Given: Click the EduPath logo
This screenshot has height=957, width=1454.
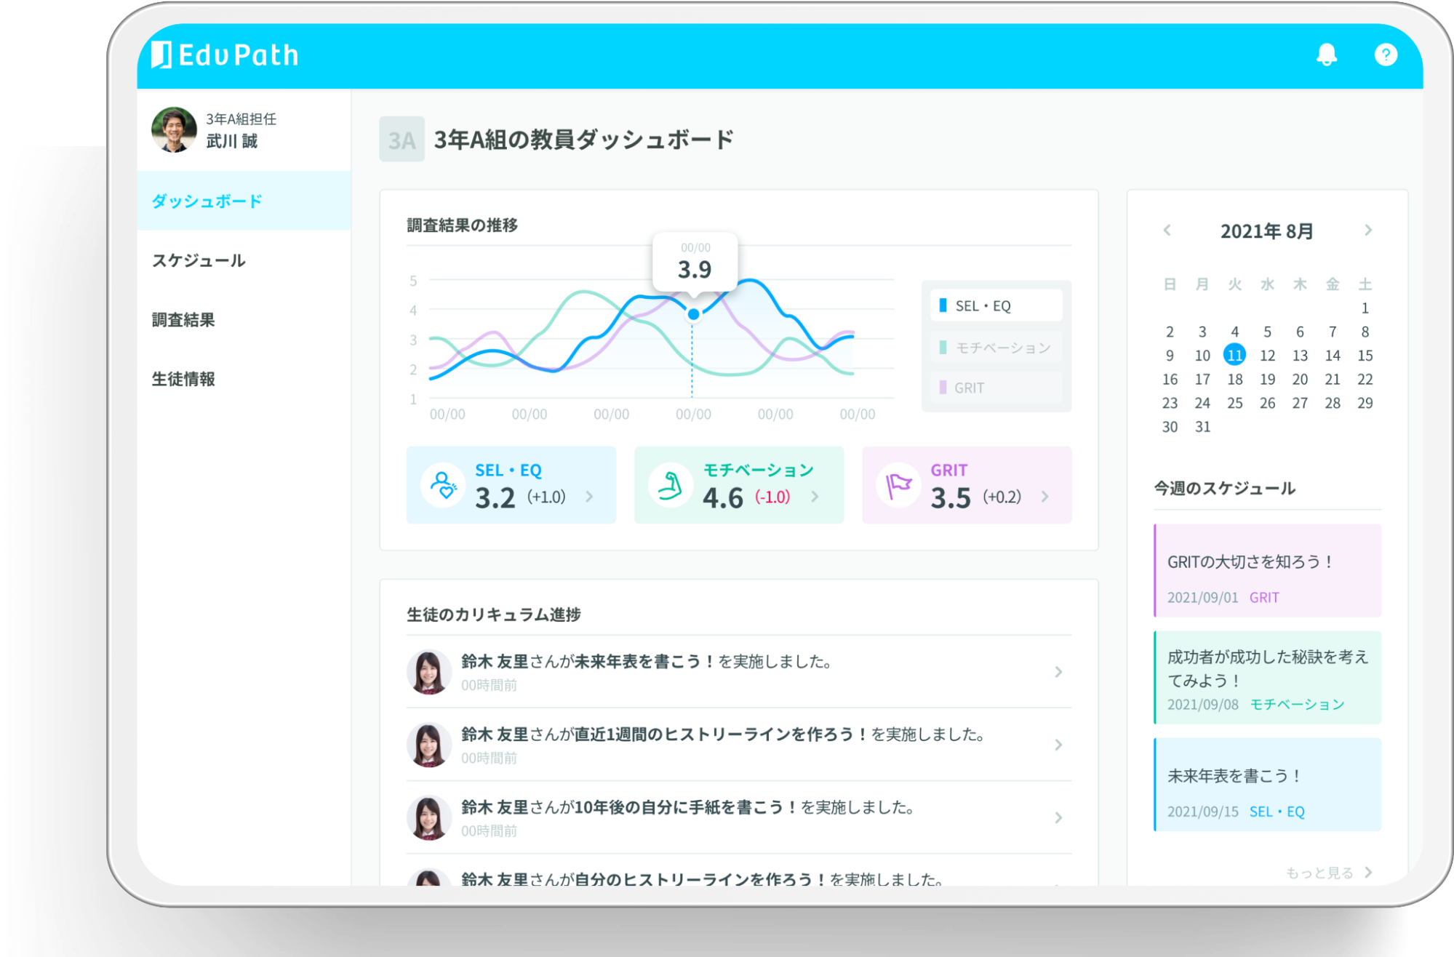Looking at the screenshot, I should pos(225,55).
